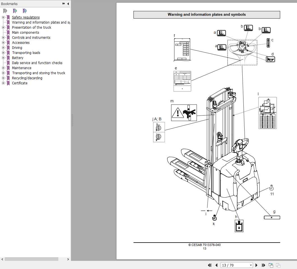Click the first page navigation icon
The image size is (297, 269).
tap(209, 265)
